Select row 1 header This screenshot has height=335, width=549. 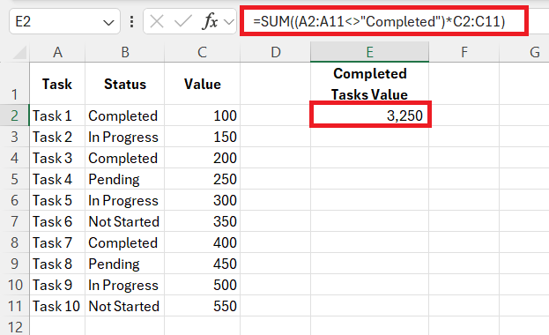pyautogui.click(x=14, y=84)
